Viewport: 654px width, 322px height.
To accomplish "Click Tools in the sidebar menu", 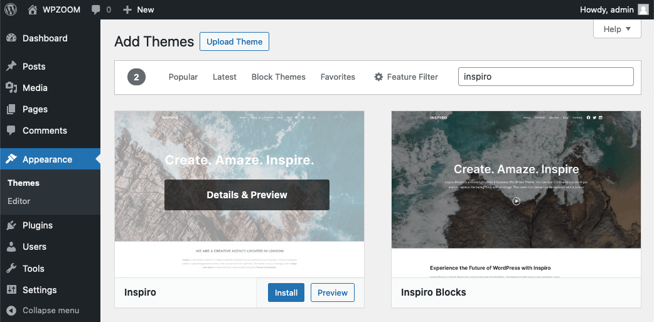I will (x=33, y=268).
